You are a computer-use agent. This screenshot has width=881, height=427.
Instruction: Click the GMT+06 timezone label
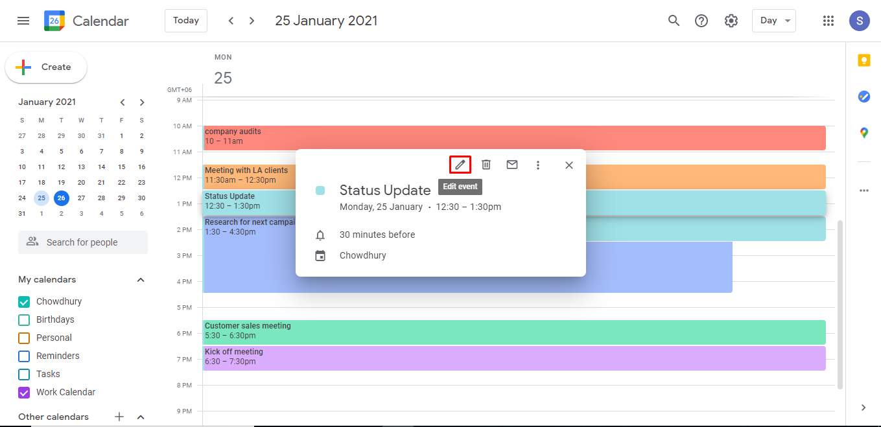coord(180,90)
